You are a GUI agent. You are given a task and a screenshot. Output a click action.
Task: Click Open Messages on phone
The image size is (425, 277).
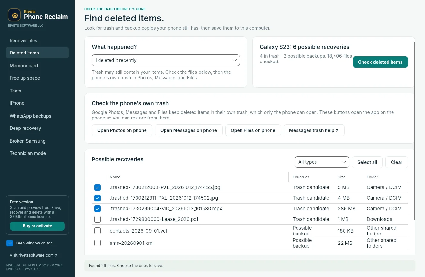pyautogui.click(x=189, y=130)
